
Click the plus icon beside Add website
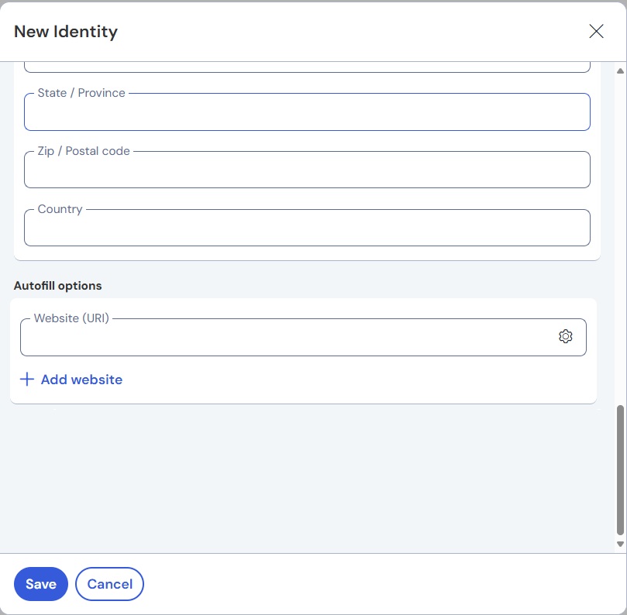27,380
